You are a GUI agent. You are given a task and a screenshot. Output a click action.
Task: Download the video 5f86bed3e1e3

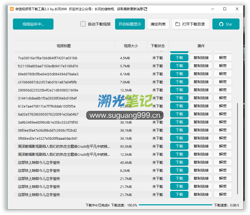coord(179,138)
